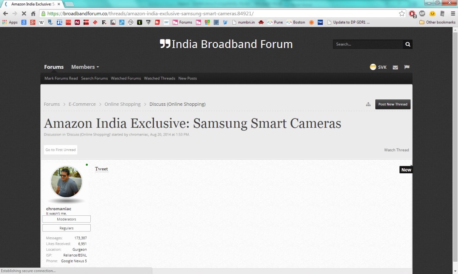Open the inbox envelope icon

395,67
